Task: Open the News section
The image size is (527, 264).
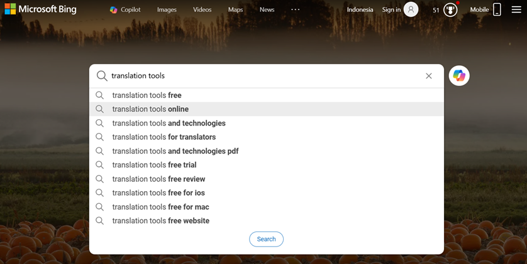Action: pos(267,9)
